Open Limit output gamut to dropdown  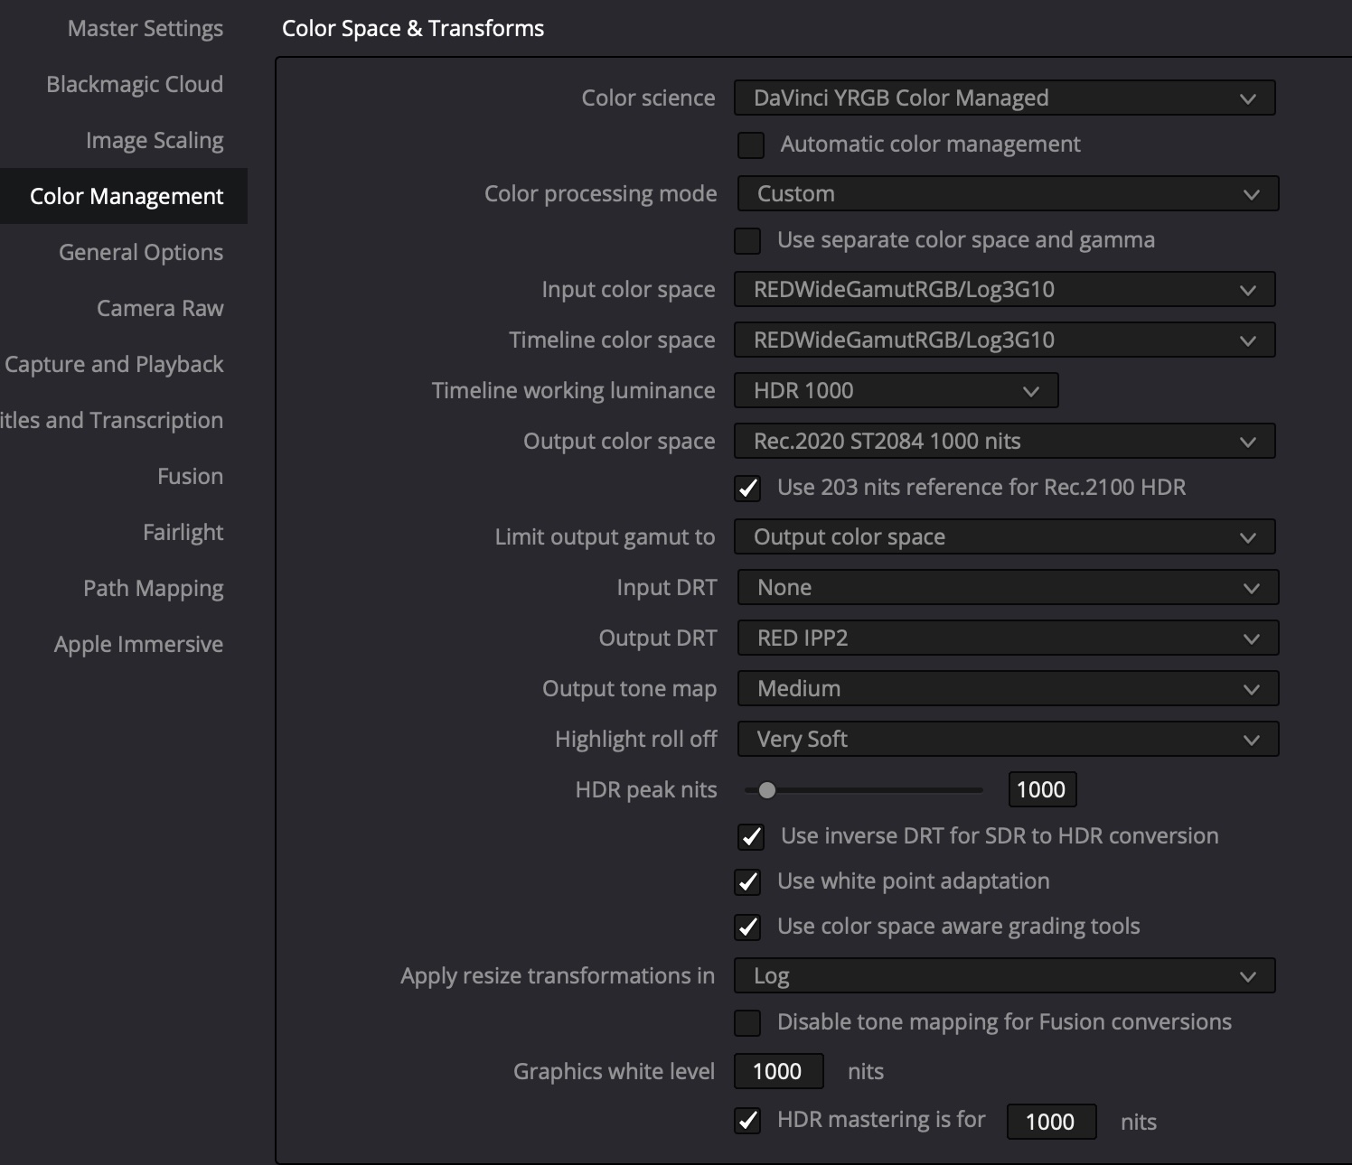(1004, 536)
